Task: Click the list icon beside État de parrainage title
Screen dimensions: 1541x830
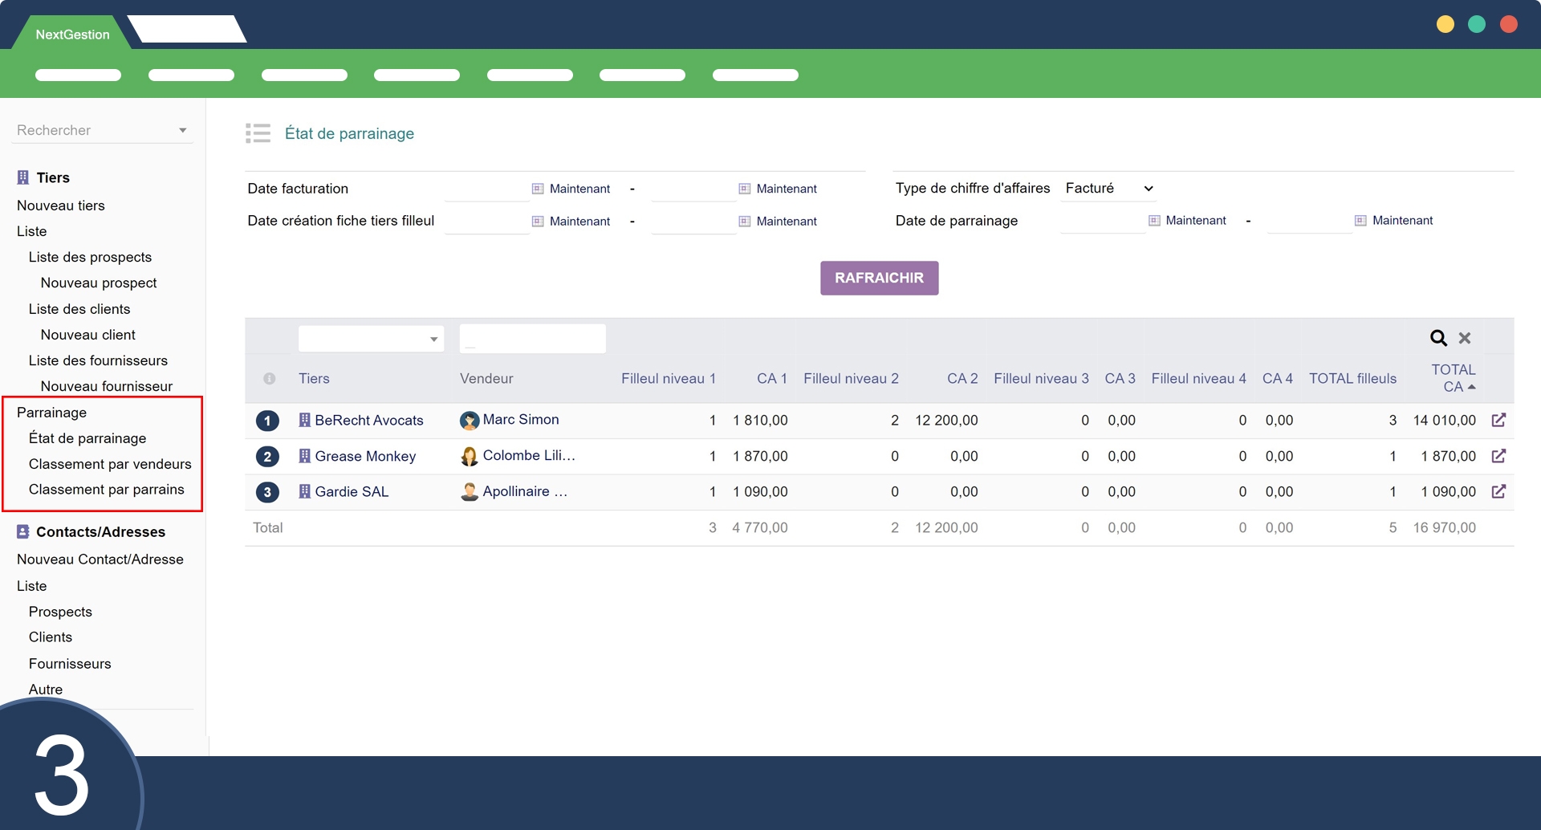Action: click(x=258, y=133)
